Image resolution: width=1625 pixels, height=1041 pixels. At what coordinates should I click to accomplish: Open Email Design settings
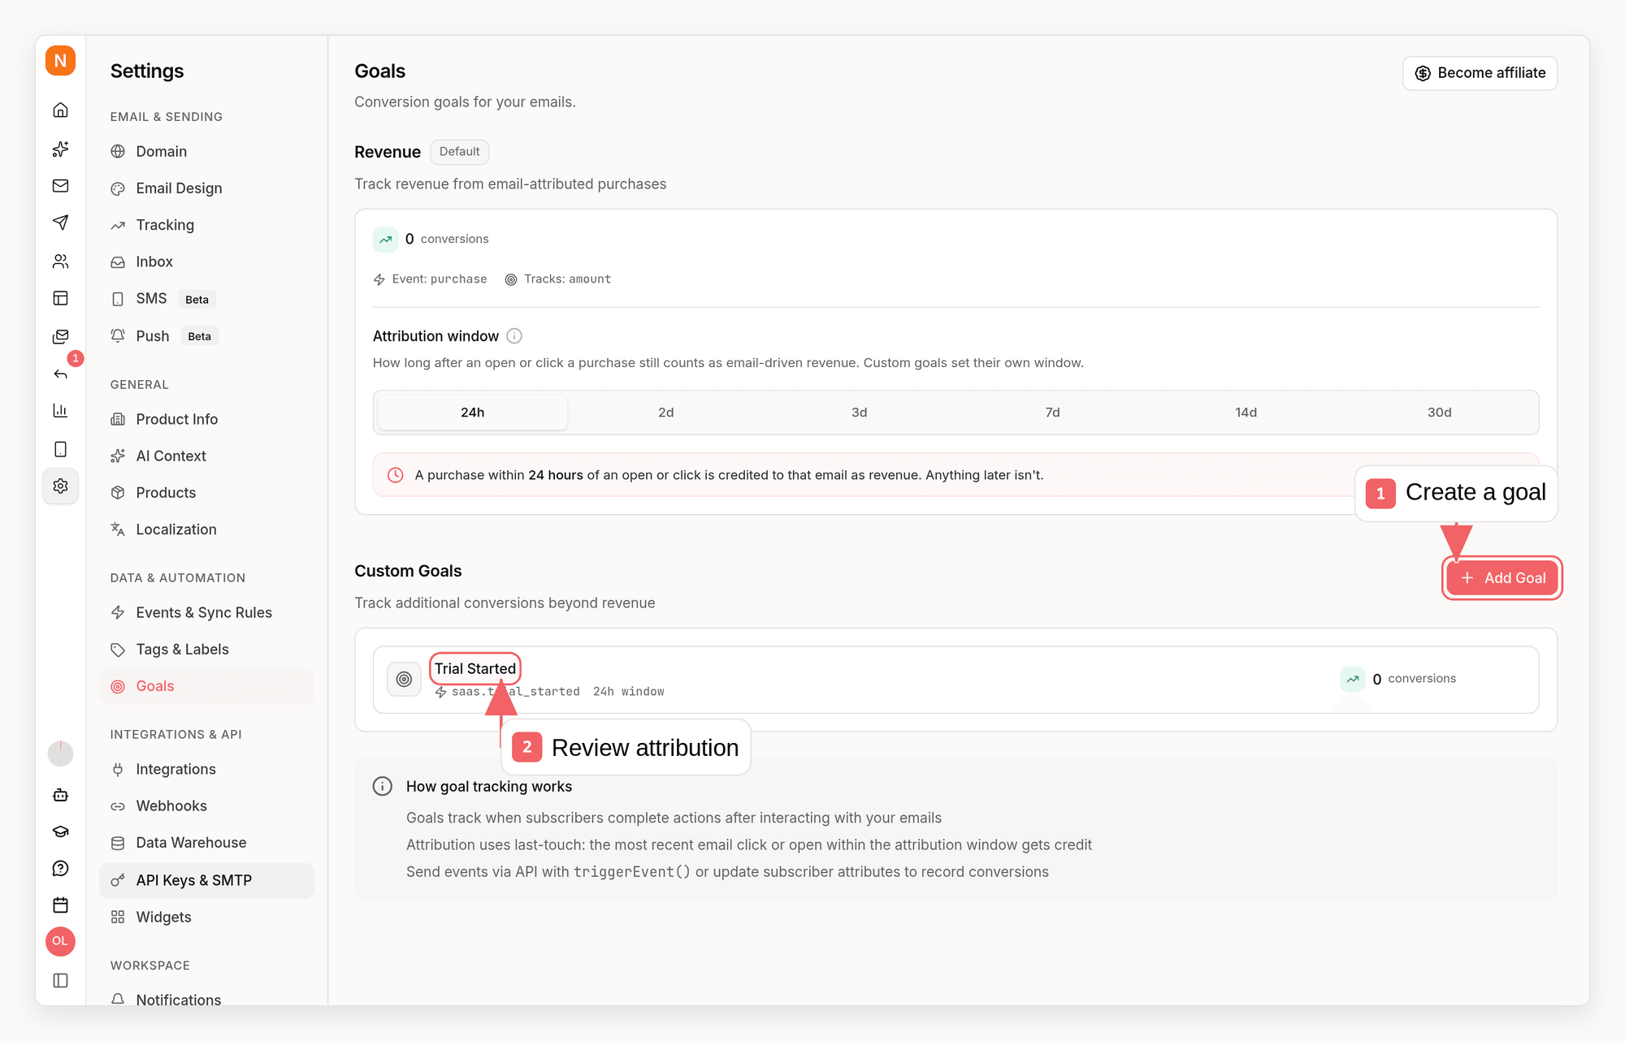[206, 188]
